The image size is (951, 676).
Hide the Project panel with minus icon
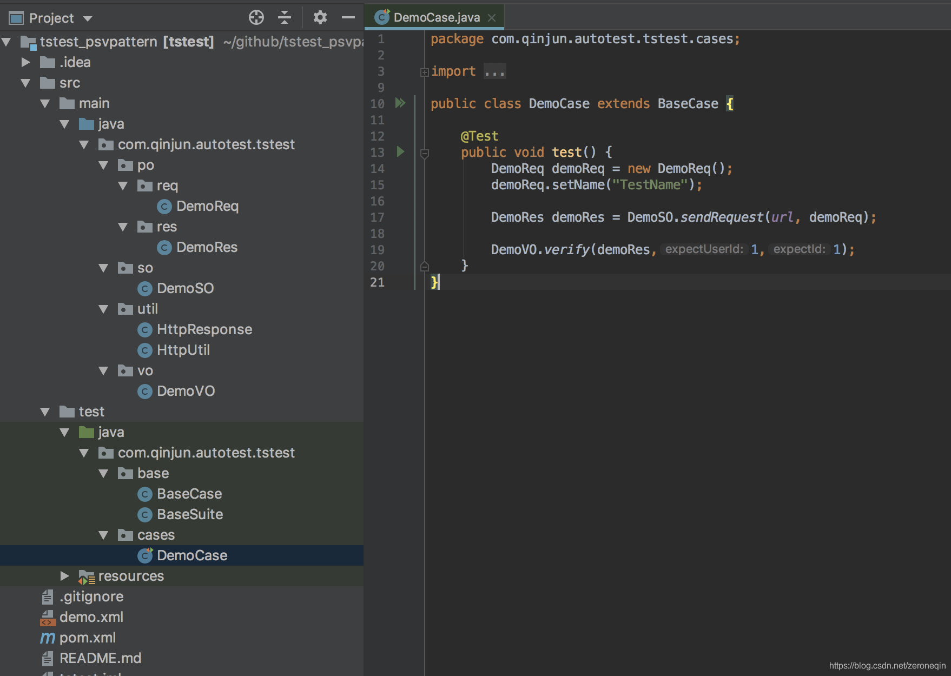[348, 18]
